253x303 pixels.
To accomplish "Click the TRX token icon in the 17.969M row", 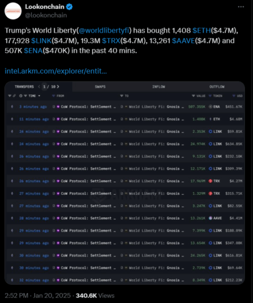I will 210,181.
